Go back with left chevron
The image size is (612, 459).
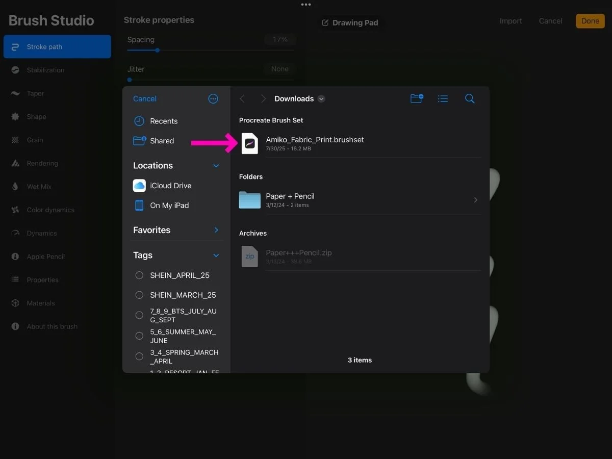click(242, 99)
